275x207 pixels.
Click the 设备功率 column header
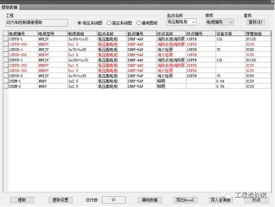[230, 33]
